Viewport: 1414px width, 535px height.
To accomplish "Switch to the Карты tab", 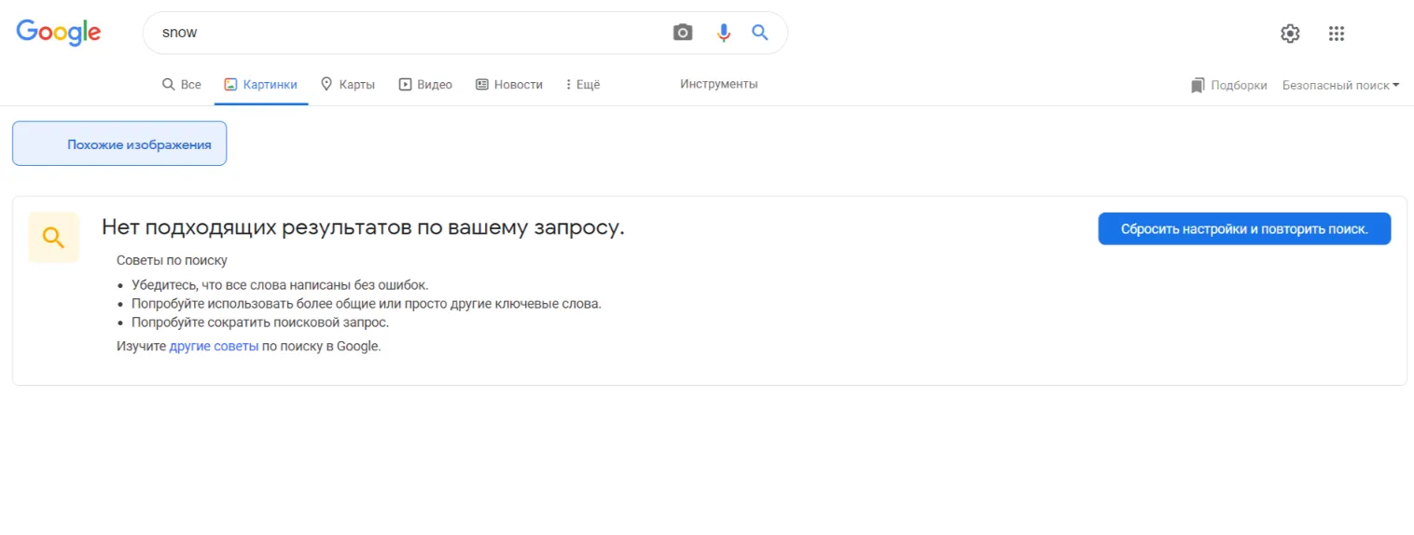I will coord(348,84).
